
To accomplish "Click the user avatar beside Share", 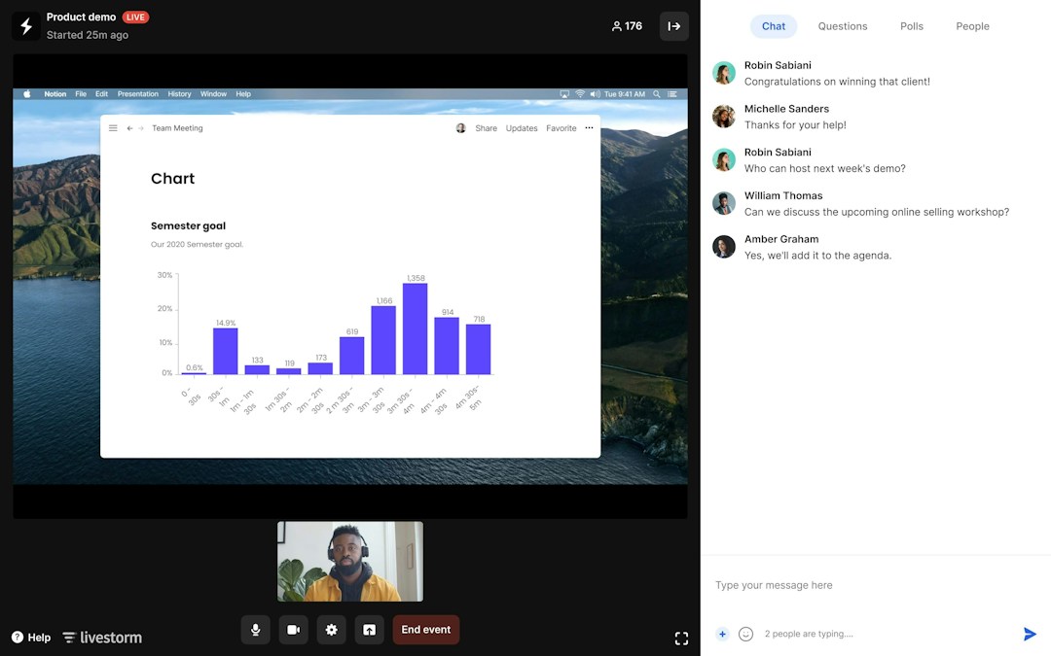I will [x=460, y=128].
